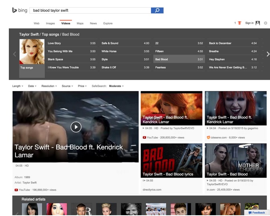Select Shake It Off from song list
Viewport: 270px width, 216px height.
109,67
